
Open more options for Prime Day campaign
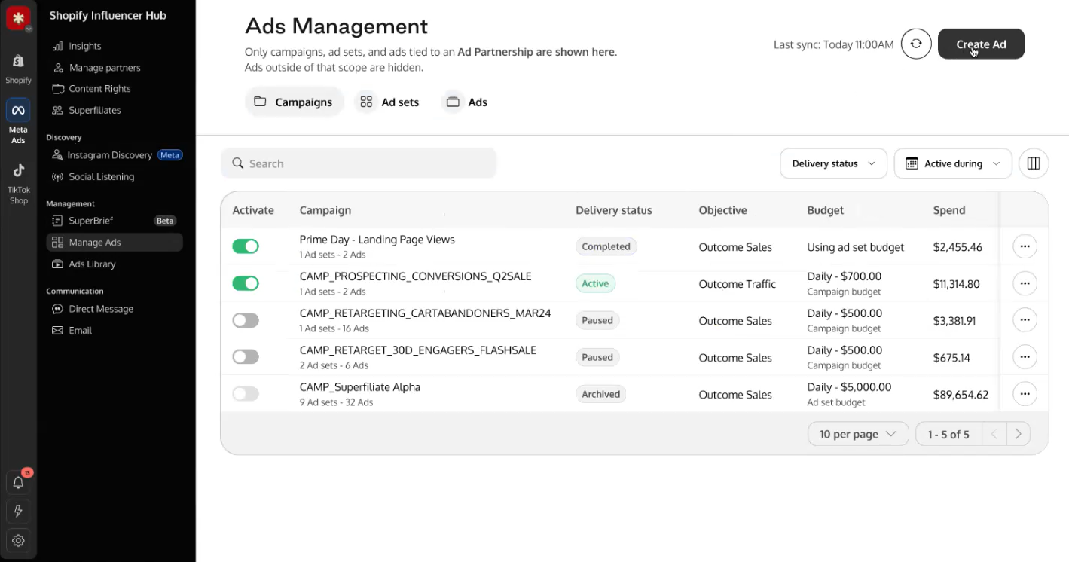click(1025, 246)
